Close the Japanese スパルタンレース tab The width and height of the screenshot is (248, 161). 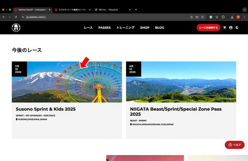90,10
